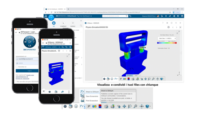
Task: Go to the previous item in the Physics Simulation header
Action: pos(173,27)
